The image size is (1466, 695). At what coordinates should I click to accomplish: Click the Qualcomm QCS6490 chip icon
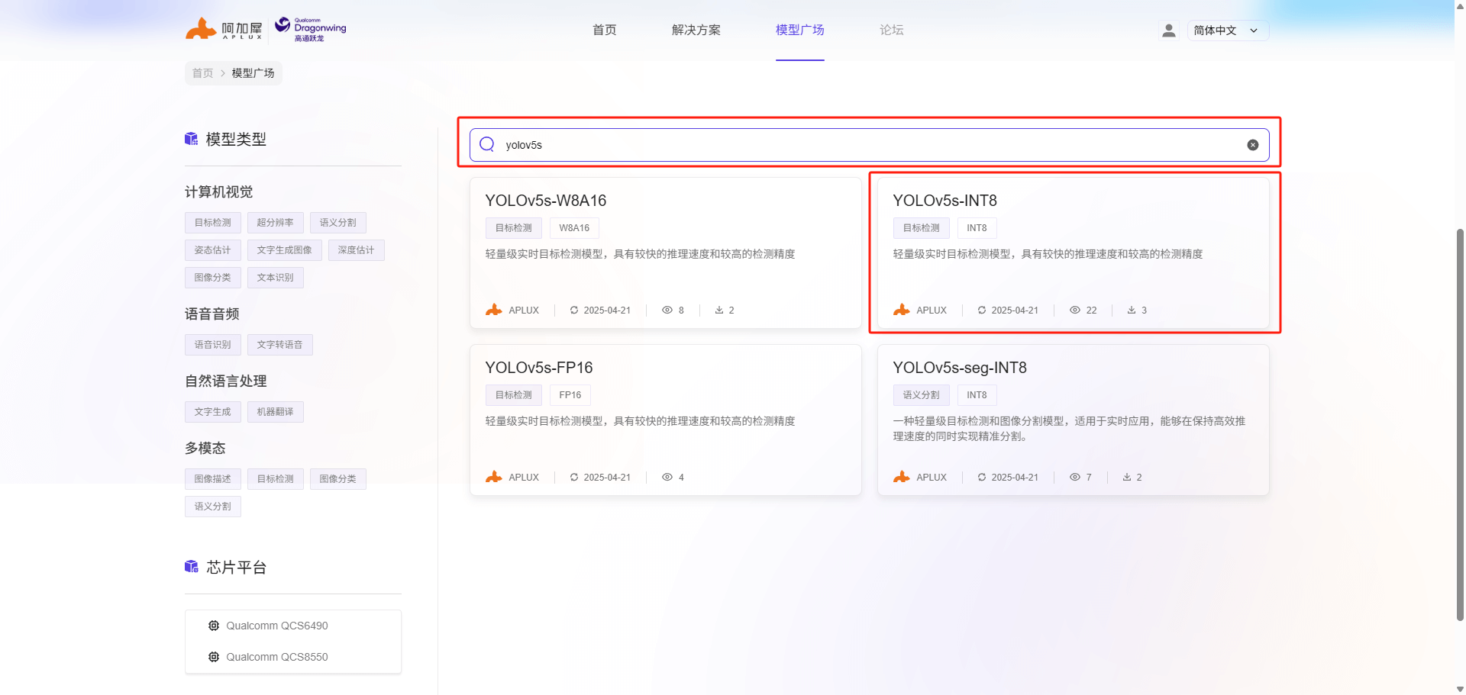click(214, 626)
